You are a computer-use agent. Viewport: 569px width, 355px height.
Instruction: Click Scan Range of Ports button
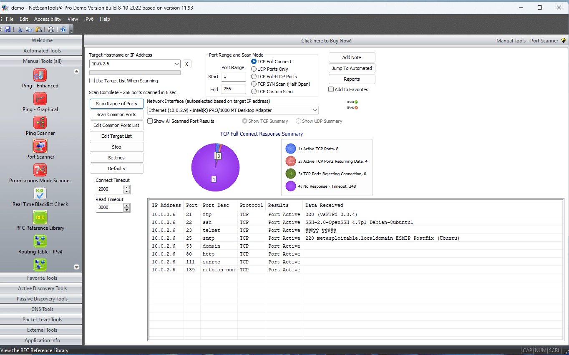point(116,104)
